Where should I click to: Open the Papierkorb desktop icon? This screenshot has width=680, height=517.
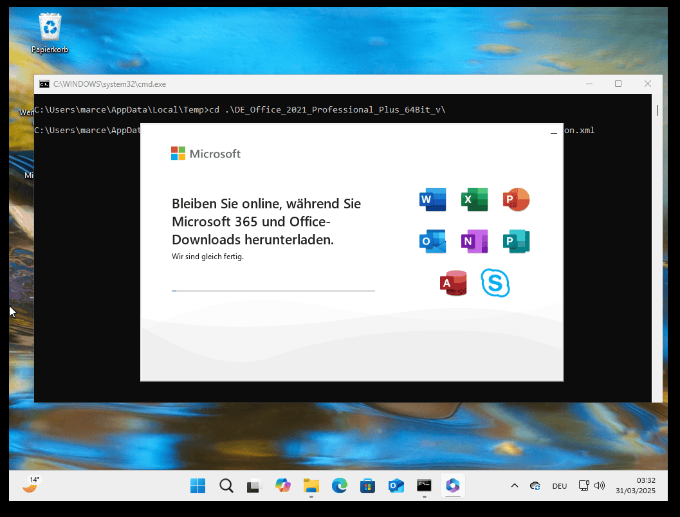[50, 33]
